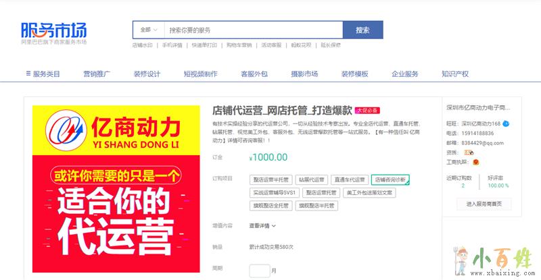
Task: Select the 钻展代运营 option
Action: click(311, 179)
